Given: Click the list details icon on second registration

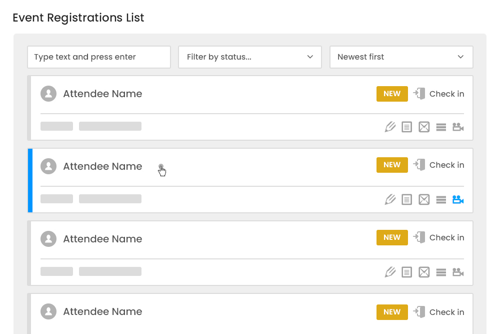Looking at the screenshot, I should click(440, 199).
